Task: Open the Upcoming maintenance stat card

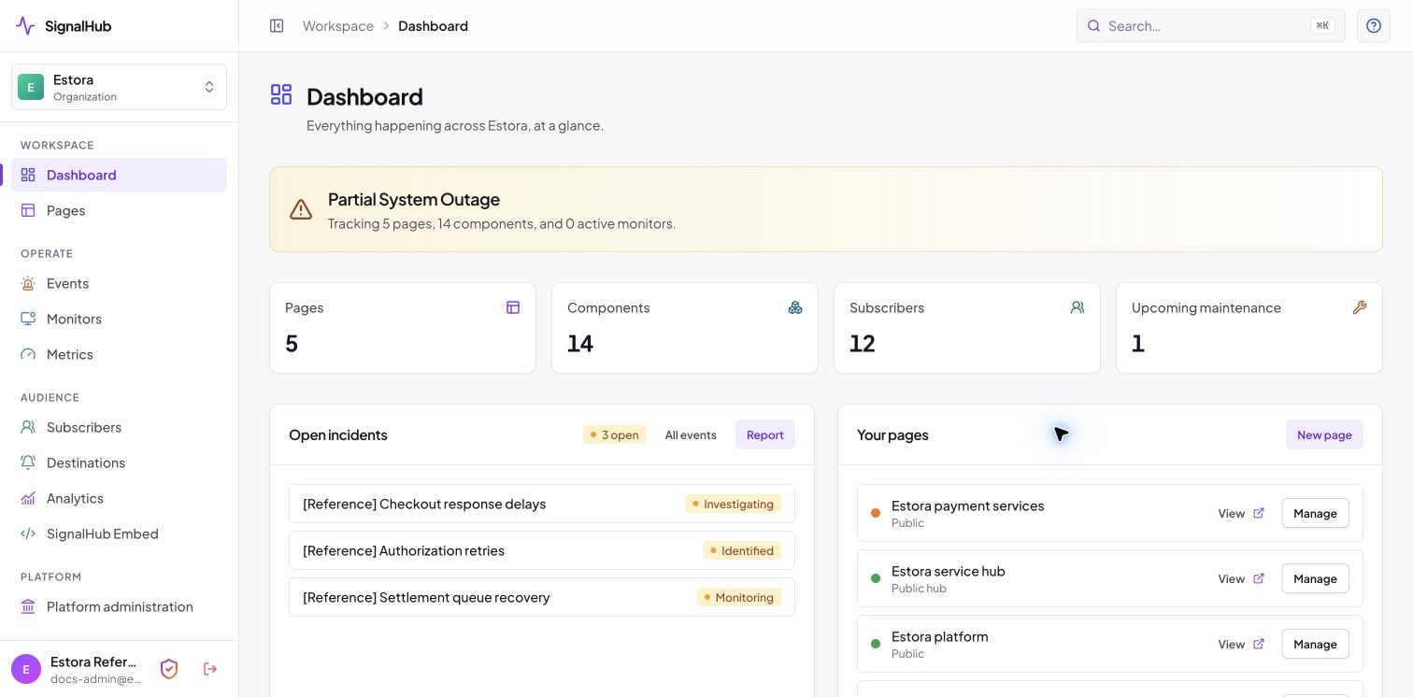Action: [1249, 328]
